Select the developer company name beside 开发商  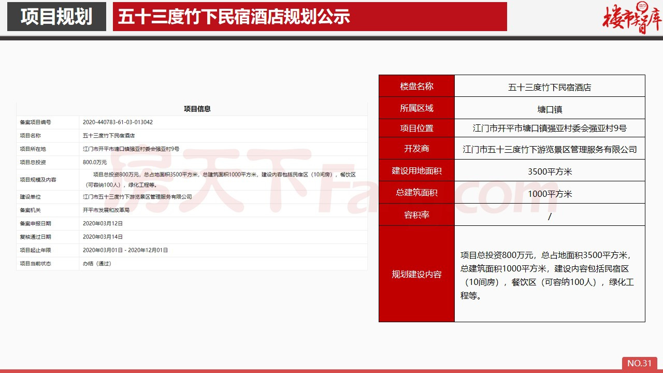point(550,149)
